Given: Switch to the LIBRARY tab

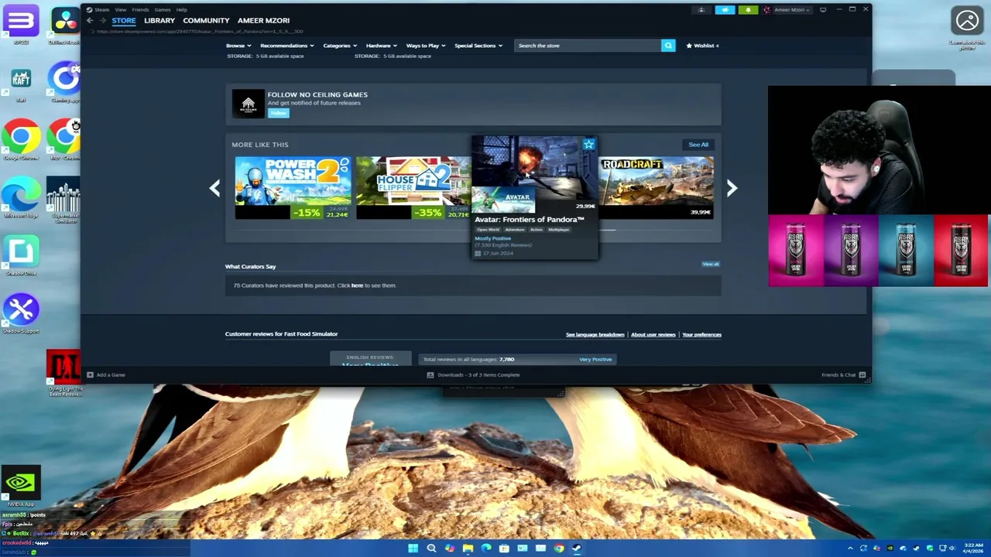Looking at the screenshot, I should (159, 21).
